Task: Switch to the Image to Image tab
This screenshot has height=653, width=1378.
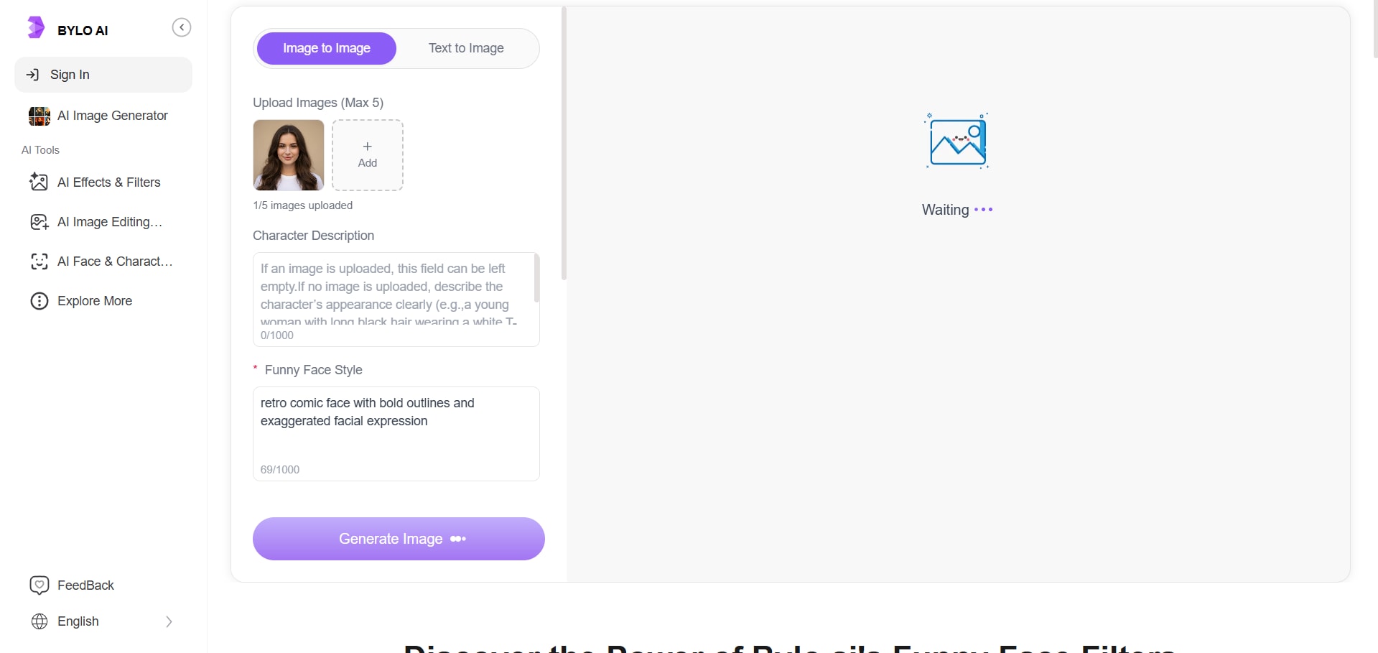Action: click(x=327, y=48)
